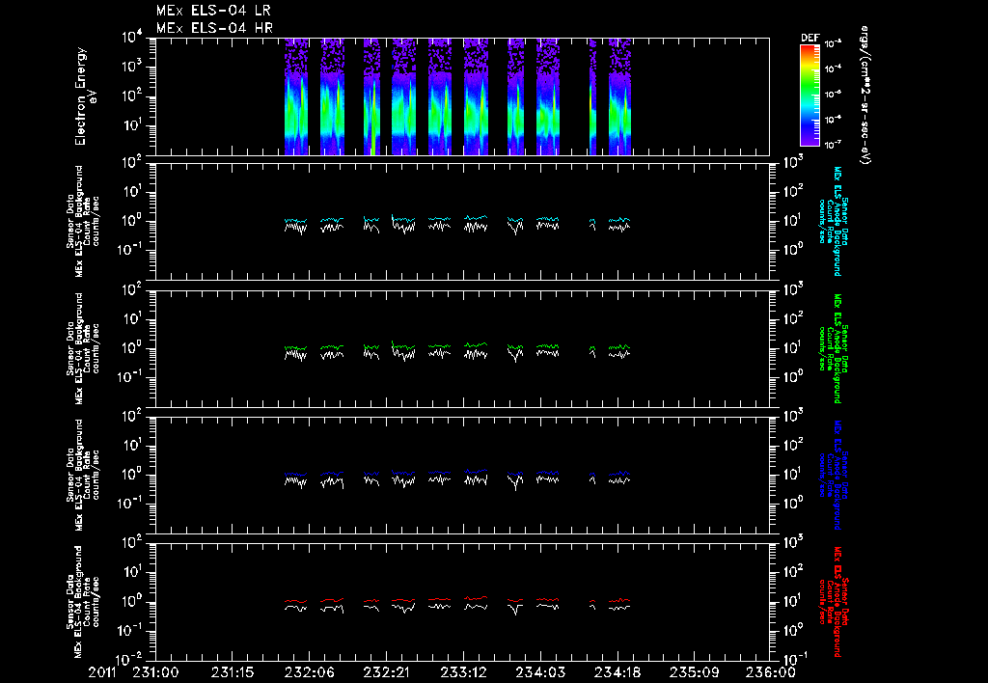Click the year "2011" axis label

coord(102,672)
